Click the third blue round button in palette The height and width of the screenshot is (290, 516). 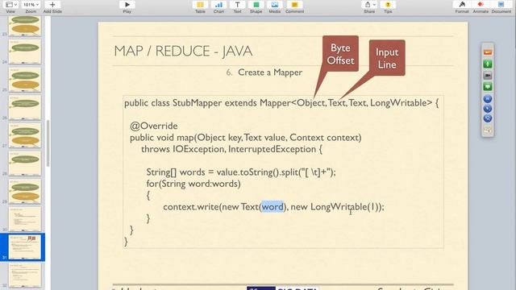(488, 118)
